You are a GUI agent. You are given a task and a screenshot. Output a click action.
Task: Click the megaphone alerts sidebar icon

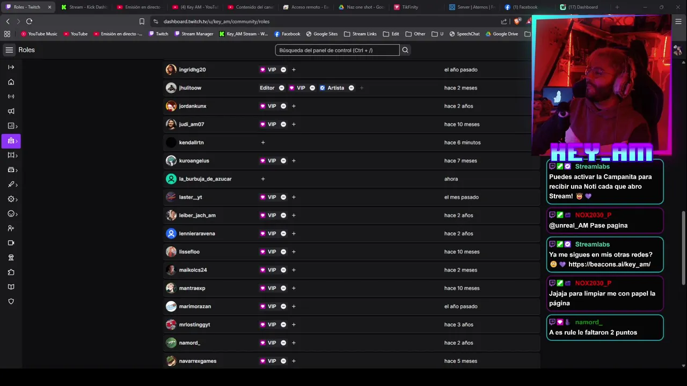[x=11, y=112]
